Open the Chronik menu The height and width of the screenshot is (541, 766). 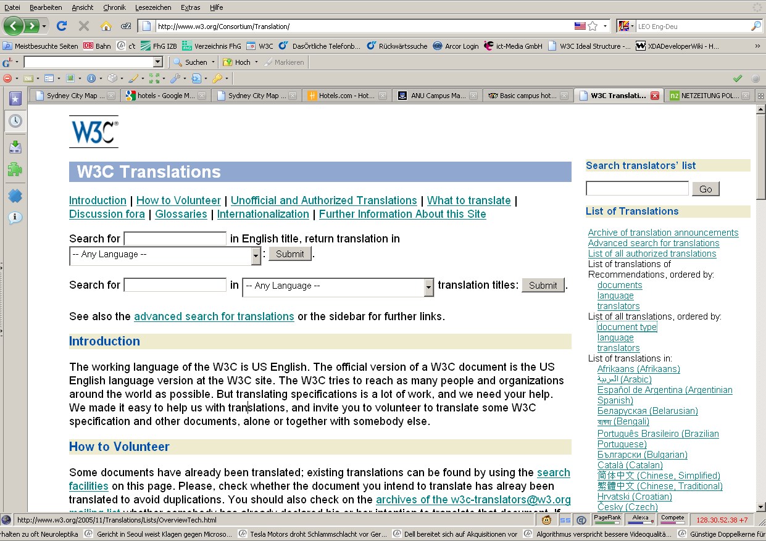[x=114, y=7]
